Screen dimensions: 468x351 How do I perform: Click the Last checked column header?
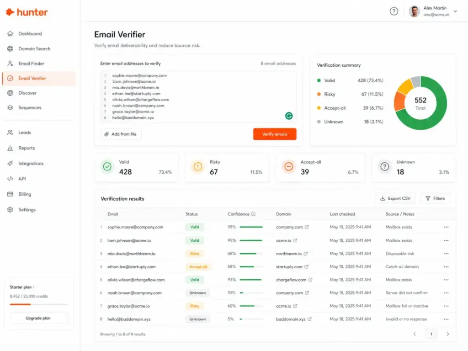[342, 214]
